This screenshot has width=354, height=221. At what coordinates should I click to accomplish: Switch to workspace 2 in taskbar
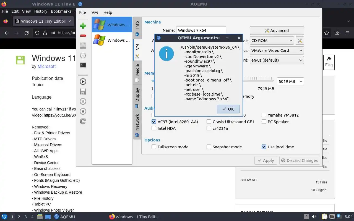[x=19, y=217]
